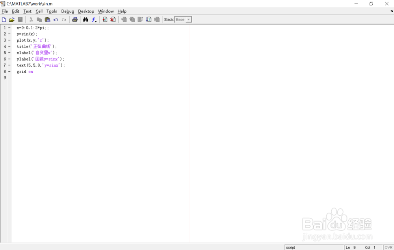Image resolution: width=394 pixels, height=250 pixels.
Task: Click the editor icon in title bar
Action: coord(3,4)
